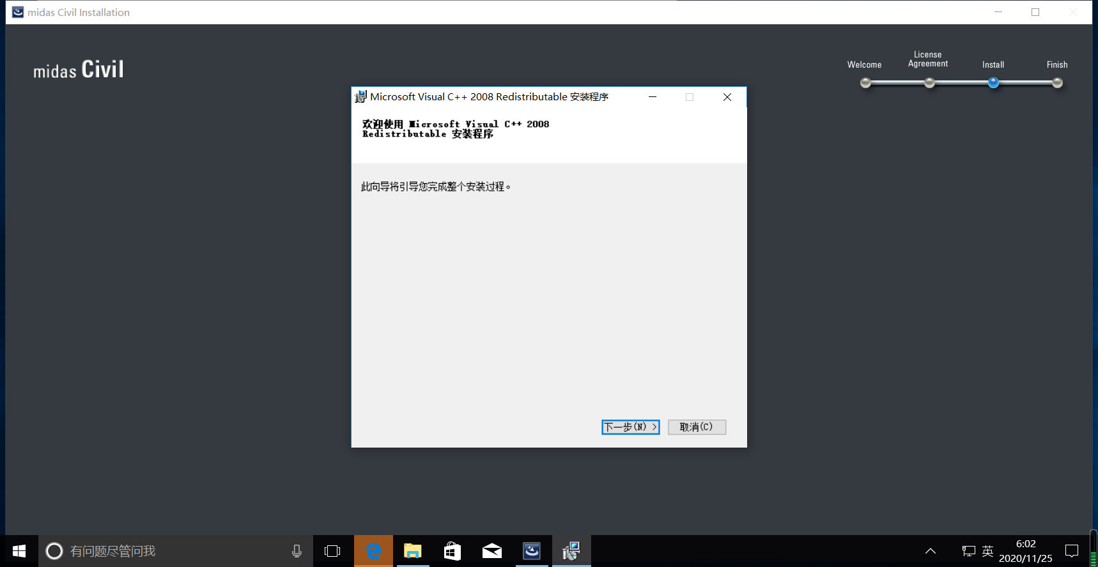The width and height of the screenshot is (1098, 567).
Task: Open Task View from the taskbar
Action: point(332,551)
